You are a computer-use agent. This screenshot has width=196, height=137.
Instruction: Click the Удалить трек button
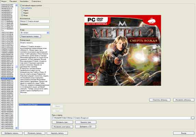pos(86,122)
